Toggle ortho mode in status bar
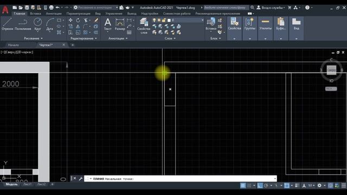 pyautogui.click(x=260, y=185)
